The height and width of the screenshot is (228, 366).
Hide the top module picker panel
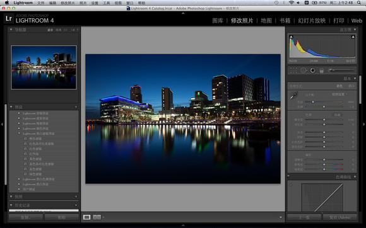(183, 13)
